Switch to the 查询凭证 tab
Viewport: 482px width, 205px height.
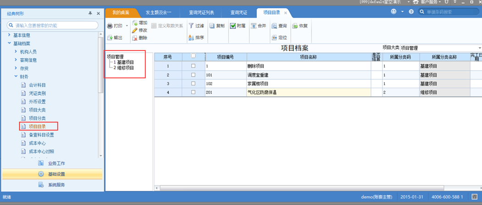239,12
